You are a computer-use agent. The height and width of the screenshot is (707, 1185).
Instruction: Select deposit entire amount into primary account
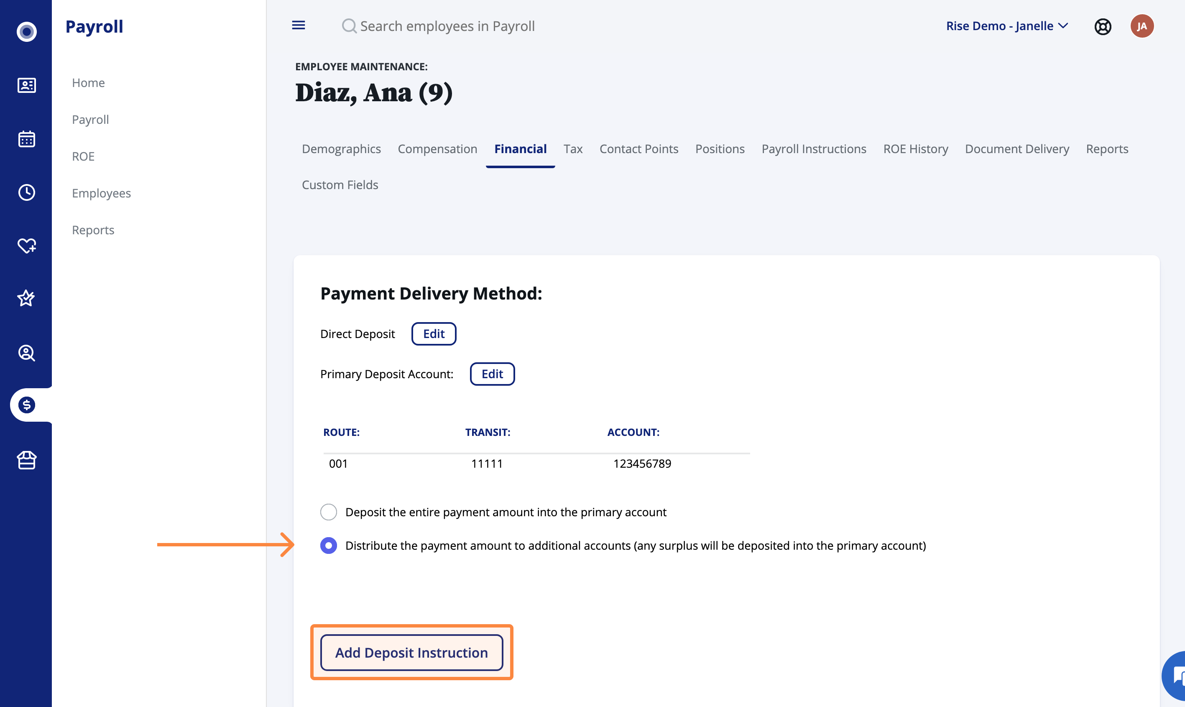329,512
